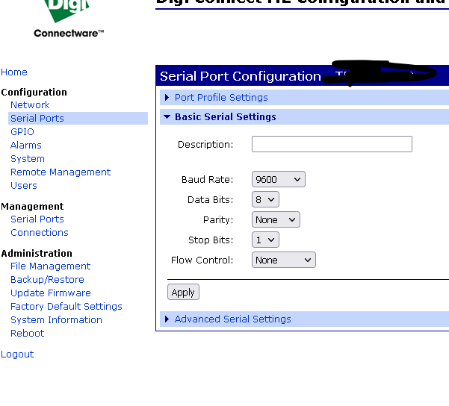Click the Digi Connectware logo
449x406 pixels.
click(x=69, y=19)
